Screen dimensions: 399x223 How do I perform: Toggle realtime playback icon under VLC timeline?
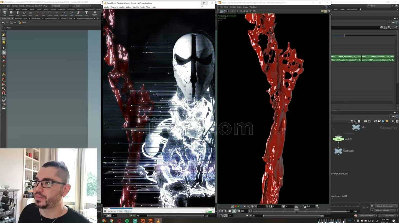[109, 216]
